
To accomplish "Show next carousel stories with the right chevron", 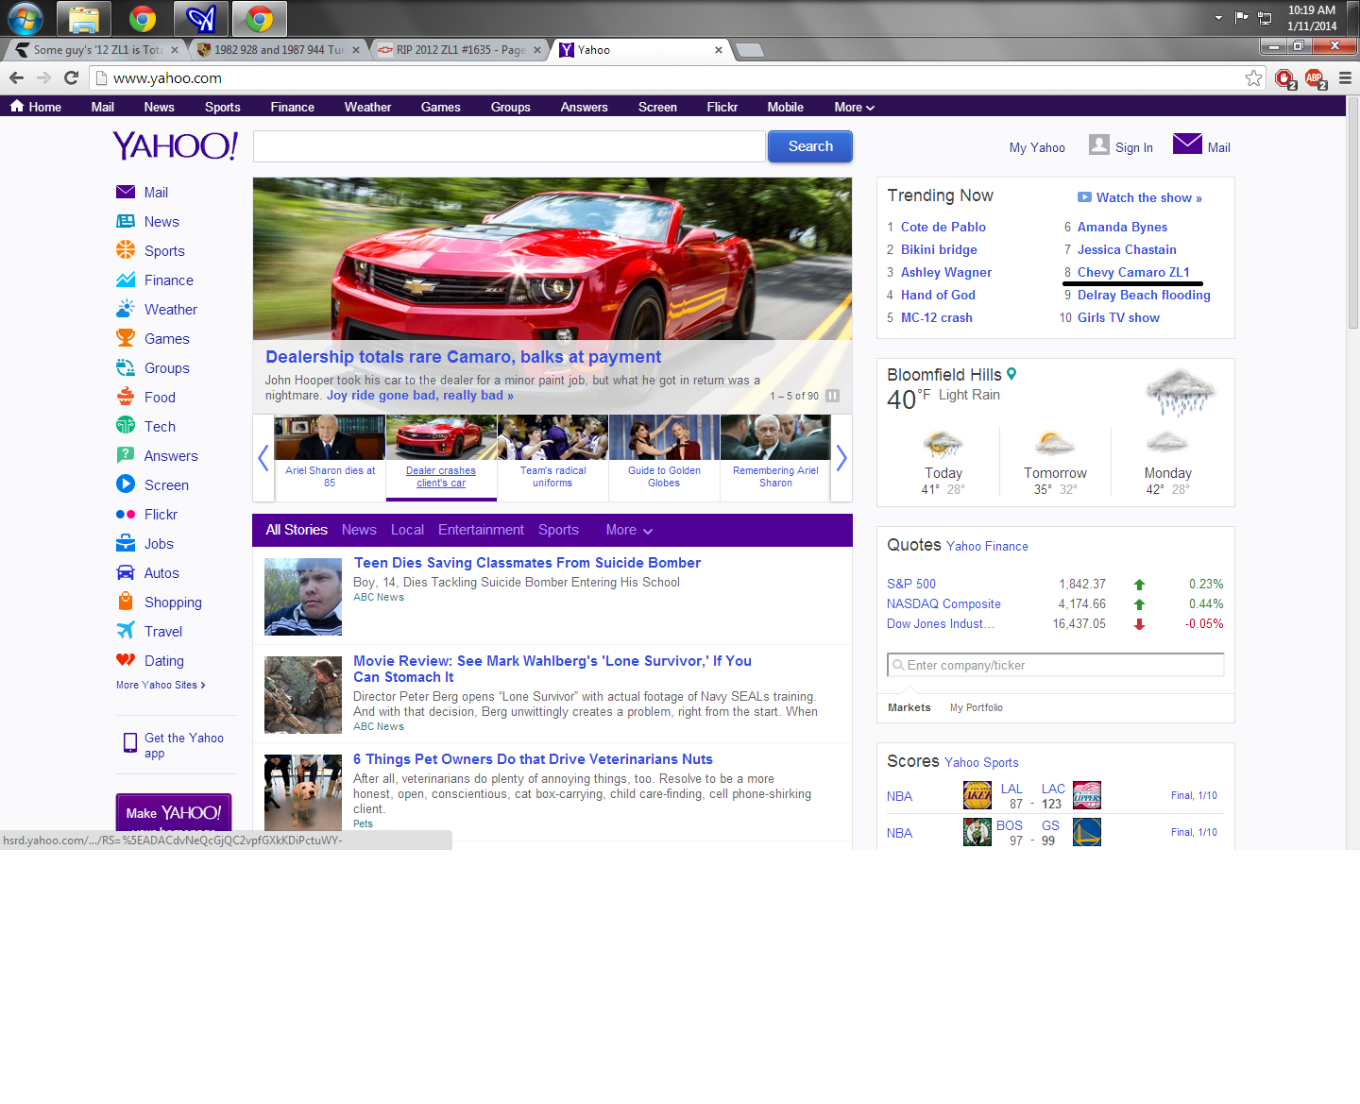I will tap(841, 458).
